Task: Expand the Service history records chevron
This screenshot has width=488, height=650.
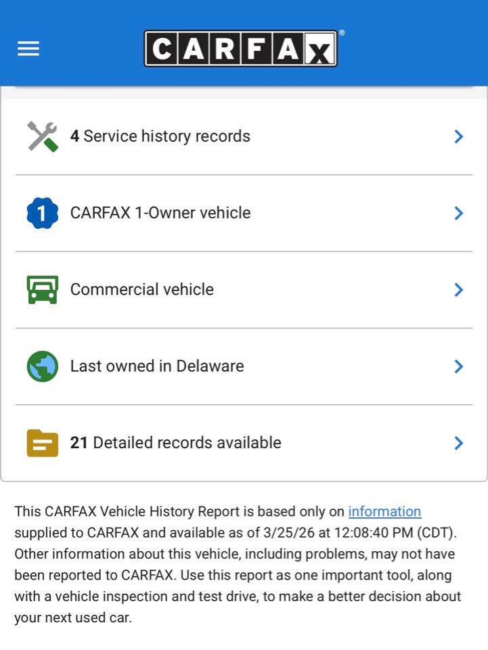Action: 458,137
